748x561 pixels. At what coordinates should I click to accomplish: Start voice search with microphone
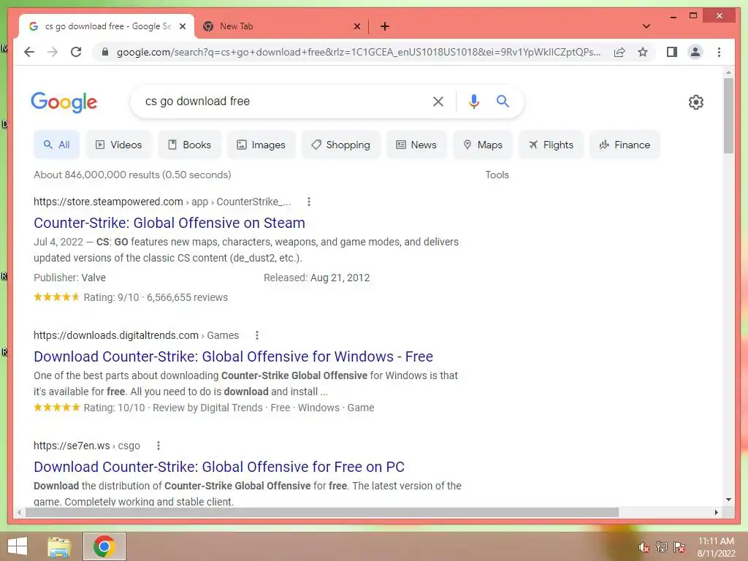click(473, 101)
